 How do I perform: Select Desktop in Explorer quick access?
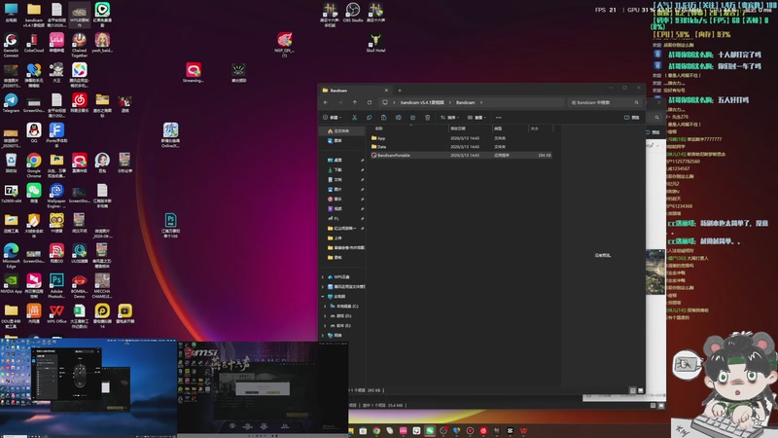(335, 160)
